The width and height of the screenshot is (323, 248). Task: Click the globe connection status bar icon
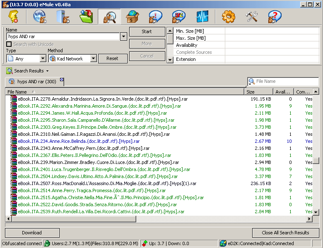(223, 243)
